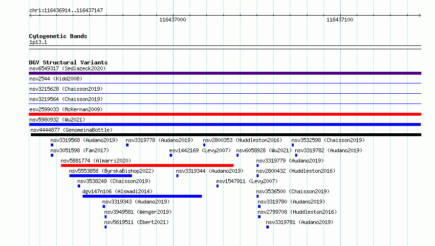This screenshot has width=435, height=246.
Task: Click the nsv3219564 (Chaisson2019) label
Action: point(66,99)
